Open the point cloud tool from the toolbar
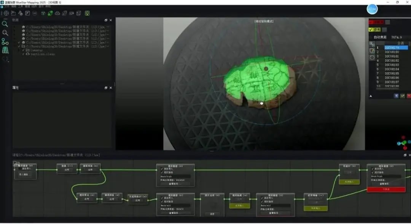This screenshot has height=224, width=411. 57,13
